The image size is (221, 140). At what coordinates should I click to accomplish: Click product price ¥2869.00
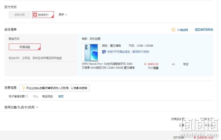151,64
